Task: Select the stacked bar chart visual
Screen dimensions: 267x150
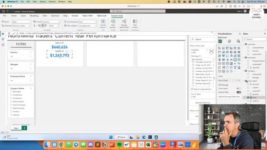Action: click(x=219, y=48)
